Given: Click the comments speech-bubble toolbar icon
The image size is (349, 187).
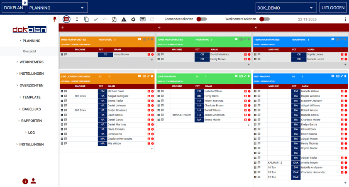Looking at the screenshot, I should (x=66, y=19).
